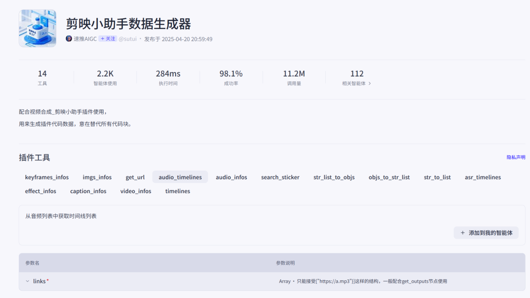Image resolution: width=530 pixels, height=298 pixels.
Task: Click the 速推AIGC author avatar icon
Action: 69,39
